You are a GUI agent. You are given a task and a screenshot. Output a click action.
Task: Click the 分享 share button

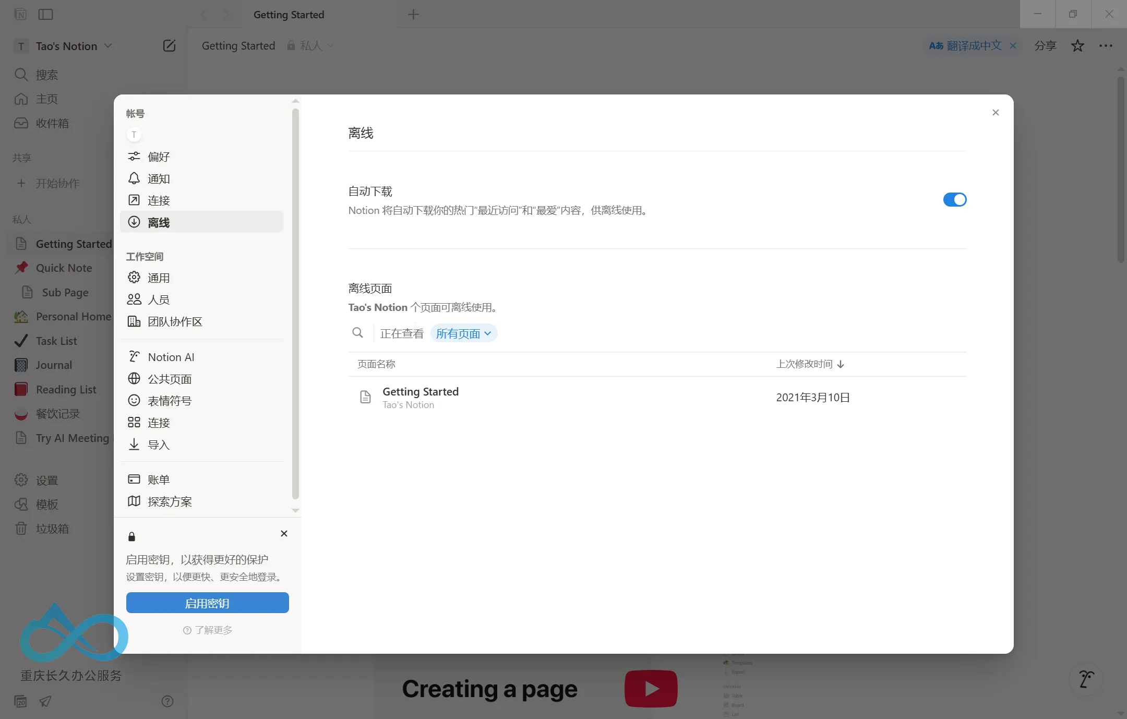point(1045,46)
